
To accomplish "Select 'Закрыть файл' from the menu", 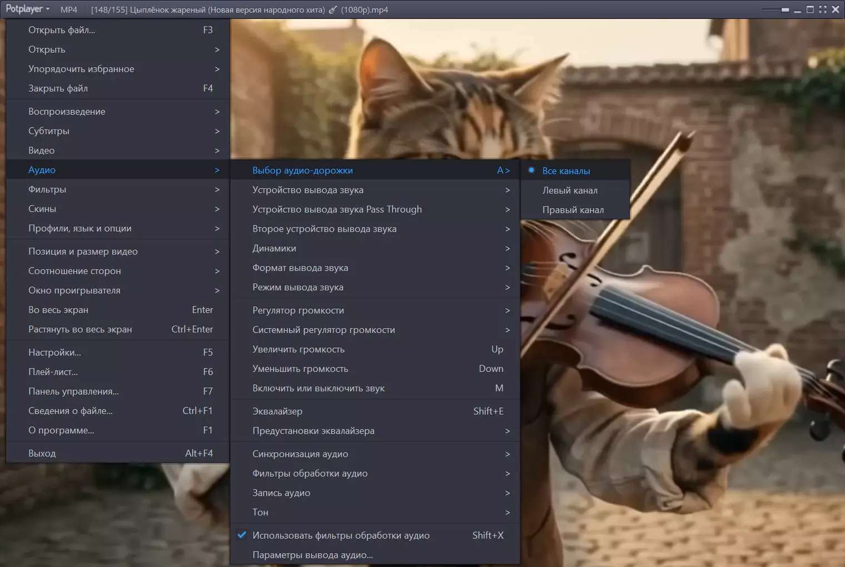I will click(x=118, y=88).
